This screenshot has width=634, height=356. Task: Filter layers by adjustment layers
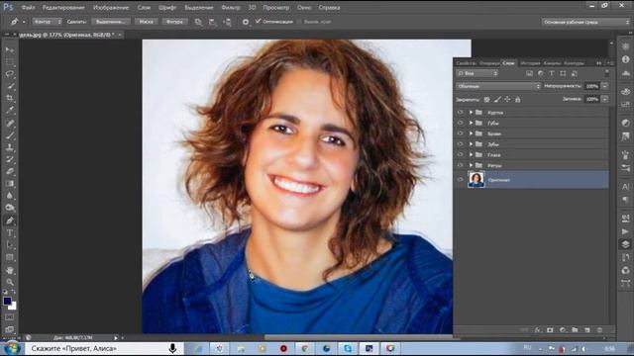[541, 73]
